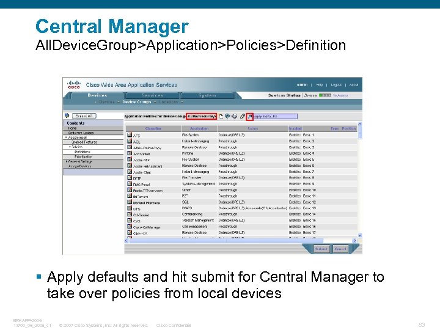
Task: Click the Submit button
Action: click(x=321, y=249)
